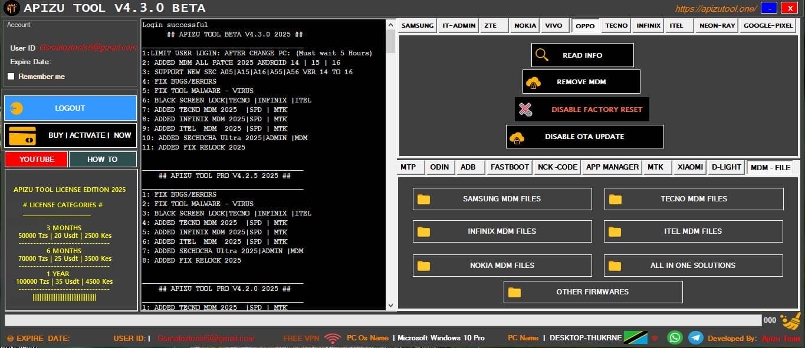Open the APP MANAGER tab

coord(612,167)
